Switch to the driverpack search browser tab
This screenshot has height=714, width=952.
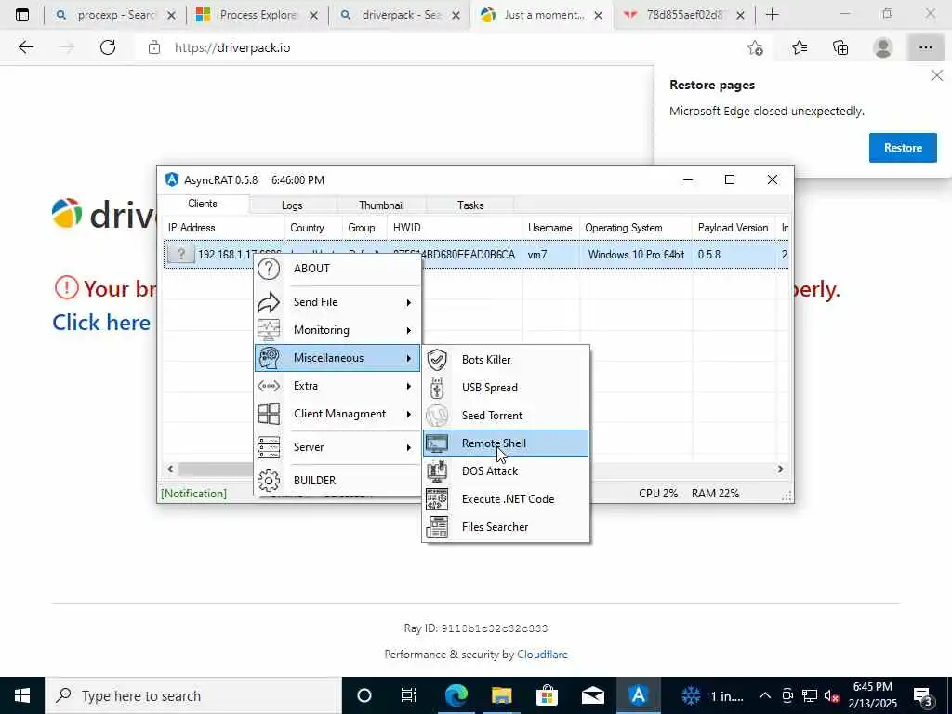pyautogui.click(x=400, y=15)
